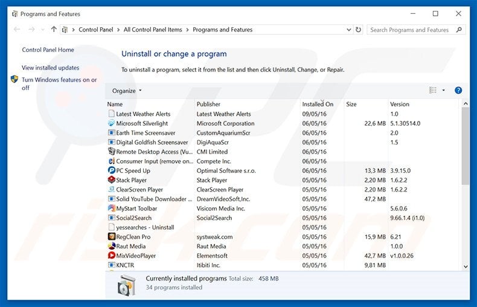Click the scrollbar down arrow
477x307 pixels.
(x=466, y=267)
